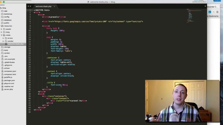Open the phpunit.xml file

9,83
